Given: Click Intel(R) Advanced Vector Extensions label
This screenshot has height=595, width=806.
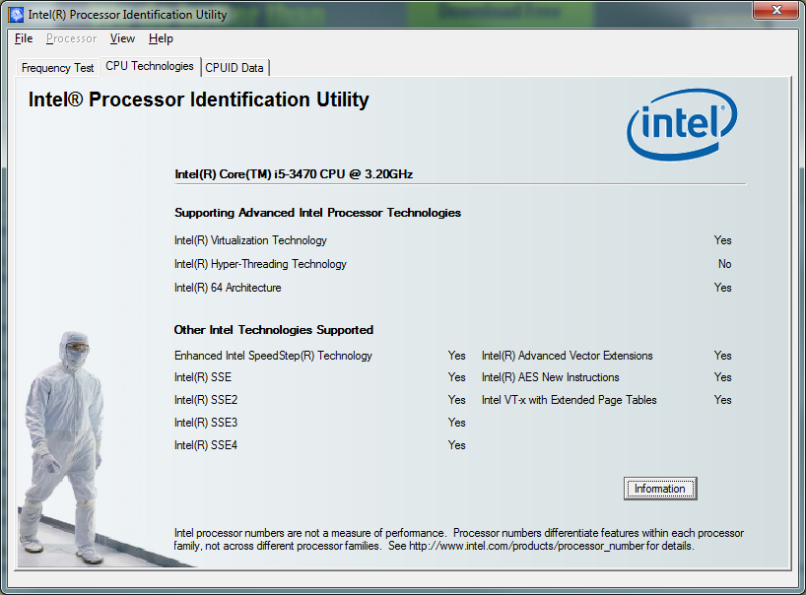Looking at the screenshot, I should pos(568,356).
